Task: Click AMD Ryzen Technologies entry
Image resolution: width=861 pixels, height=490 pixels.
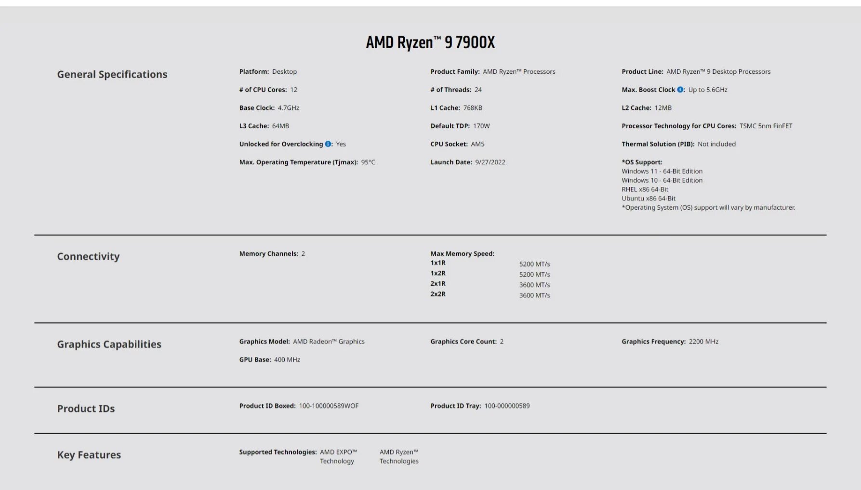Action: (x=399, y=457)
